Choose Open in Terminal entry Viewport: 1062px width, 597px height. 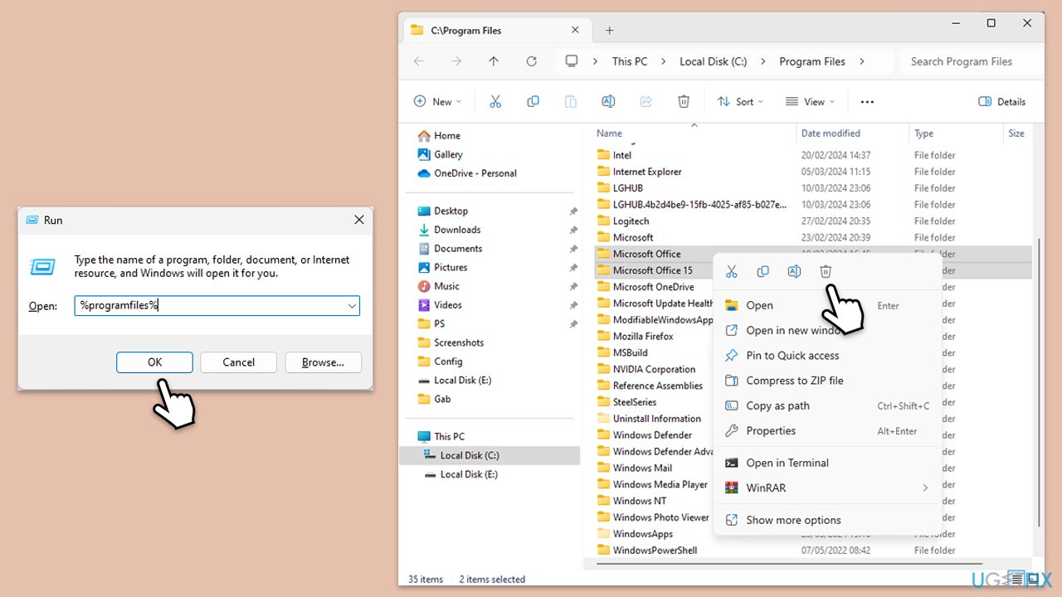(x=827, y=463)
